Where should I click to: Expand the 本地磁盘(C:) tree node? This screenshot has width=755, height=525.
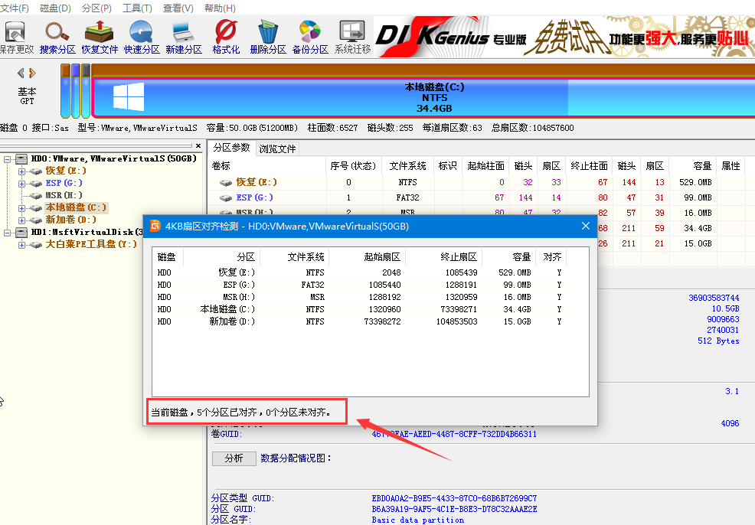[21, 208]
